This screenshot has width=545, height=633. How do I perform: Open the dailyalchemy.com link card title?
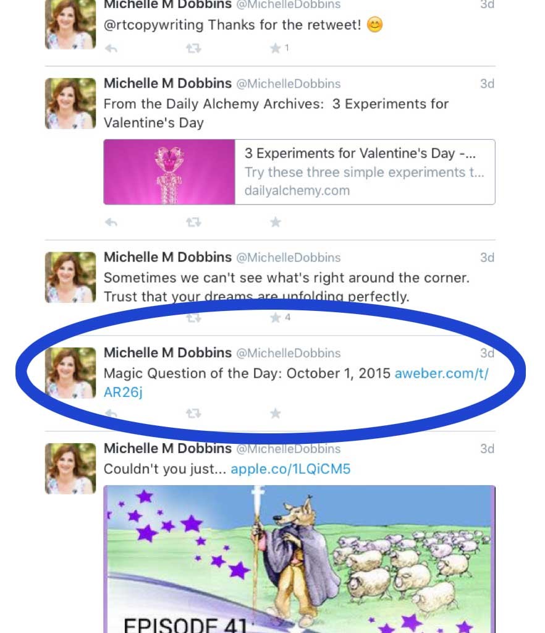coord(360,153)
